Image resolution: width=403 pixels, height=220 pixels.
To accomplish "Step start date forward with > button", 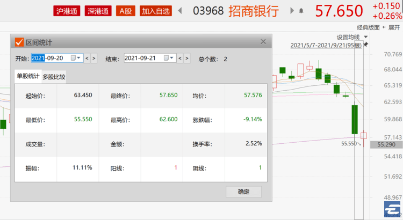I will (x=94, y=58).
